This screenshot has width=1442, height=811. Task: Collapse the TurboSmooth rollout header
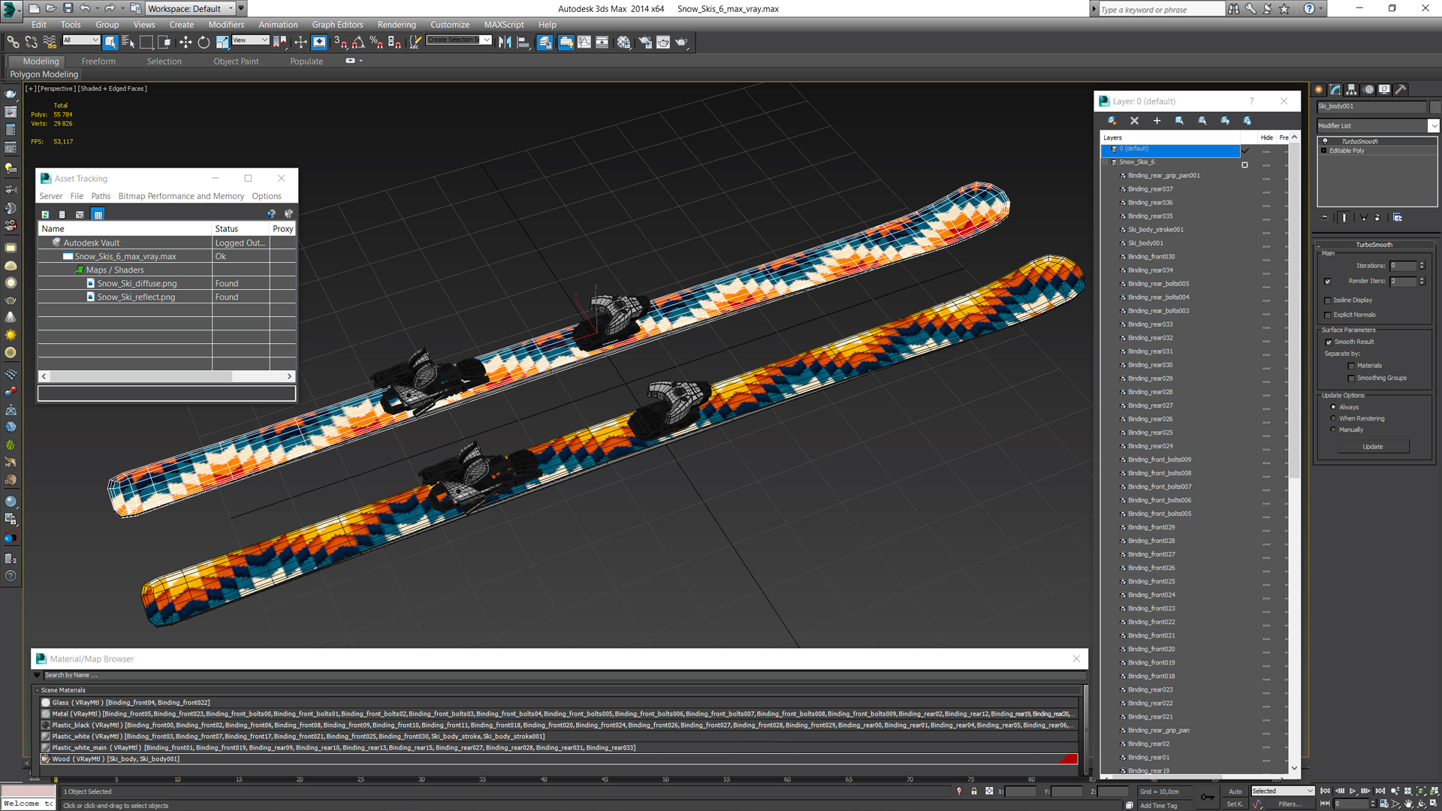pos(1374,245)
